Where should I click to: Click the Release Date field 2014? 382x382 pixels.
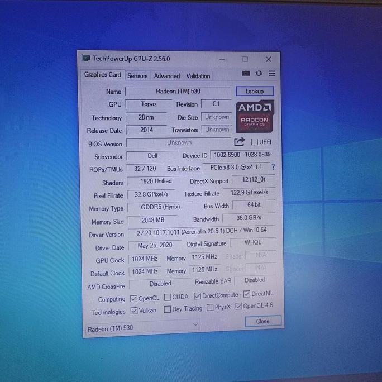coord(146,130)
